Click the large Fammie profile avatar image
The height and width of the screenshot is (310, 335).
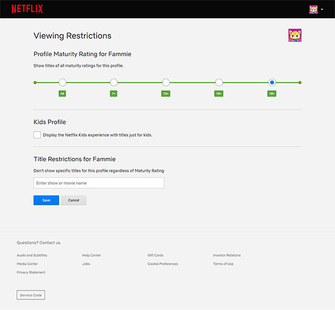295,35
